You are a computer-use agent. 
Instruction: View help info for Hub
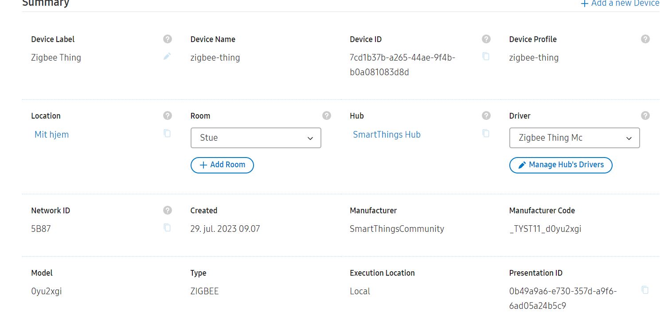tap(486, 115)
